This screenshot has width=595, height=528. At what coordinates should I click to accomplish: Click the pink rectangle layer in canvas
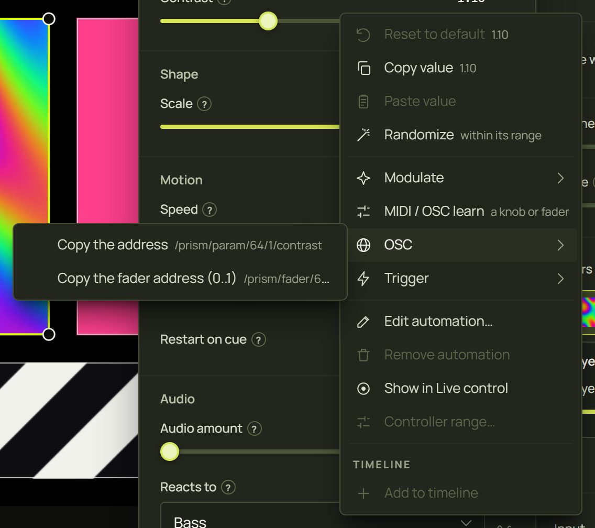[x=108, y=122]
